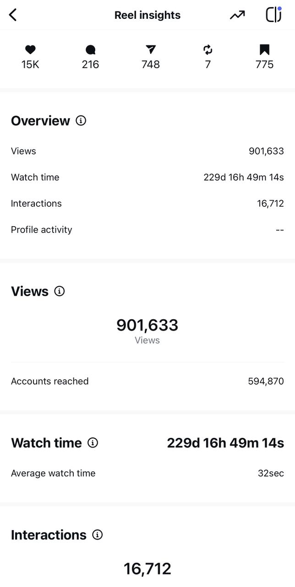This screenshot has height=587, width=295.
Task: Select the Views row in Overview
Action: click(147, 151)
